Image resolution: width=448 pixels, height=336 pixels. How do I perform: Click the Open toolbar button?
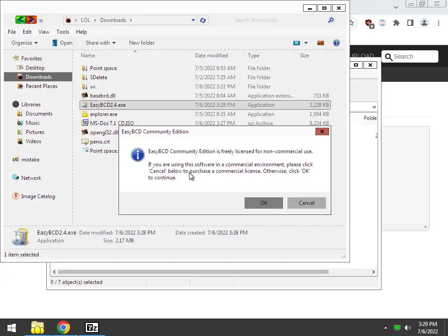tap(62, 43)
